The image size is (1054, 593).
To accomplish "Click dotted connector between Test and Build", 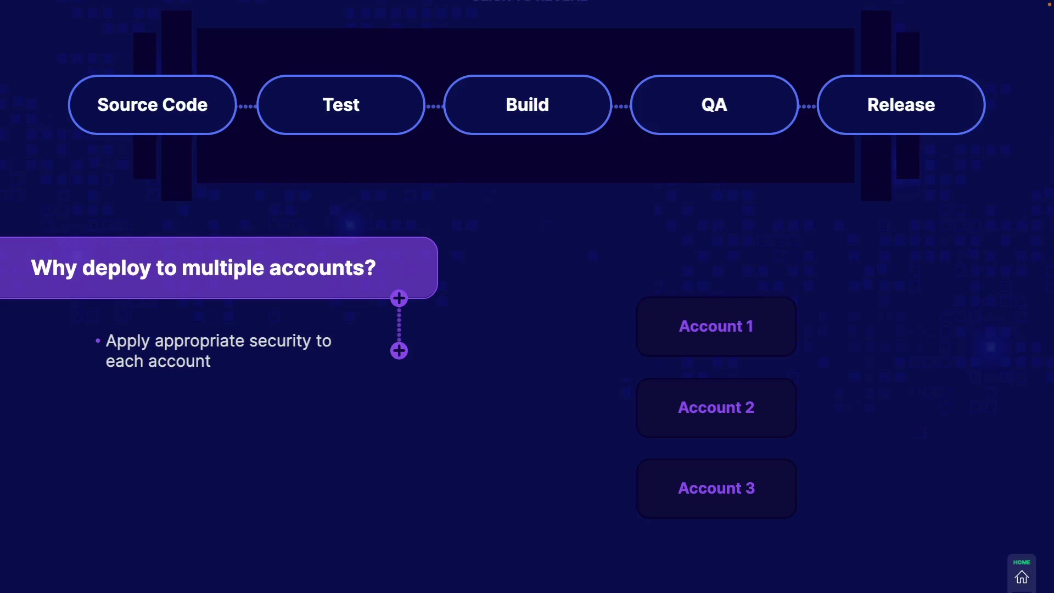I will tap(434, 107).
